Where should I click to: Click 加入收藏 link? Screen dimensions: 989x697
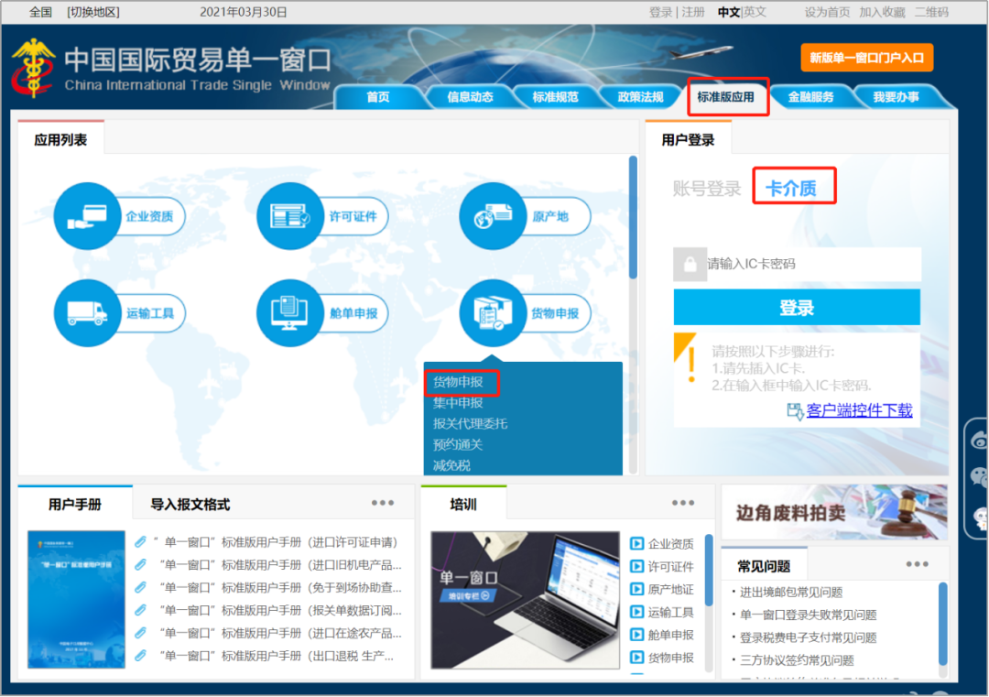(x=882, y=12)
